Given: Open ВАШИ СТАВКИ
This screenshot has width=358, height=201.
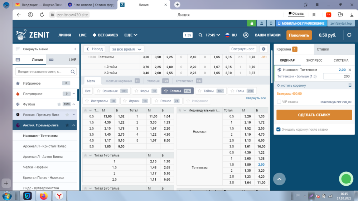Looking at the screenshot, I should tap(267, 35).
